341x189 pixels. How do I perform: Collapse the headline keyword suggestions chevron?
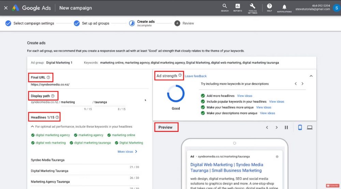pos(32,126)
